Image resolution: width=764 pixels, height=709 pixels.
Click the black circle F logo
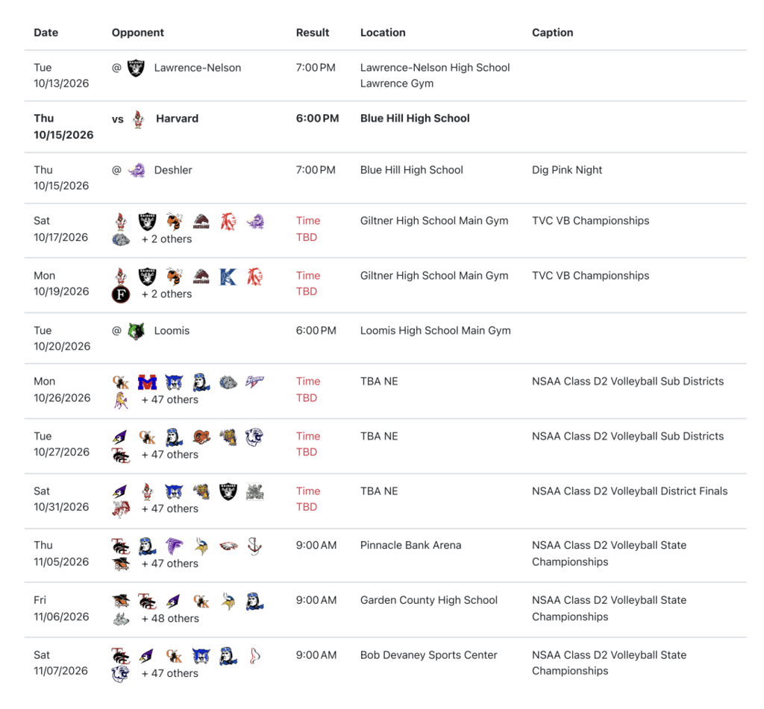121,294
